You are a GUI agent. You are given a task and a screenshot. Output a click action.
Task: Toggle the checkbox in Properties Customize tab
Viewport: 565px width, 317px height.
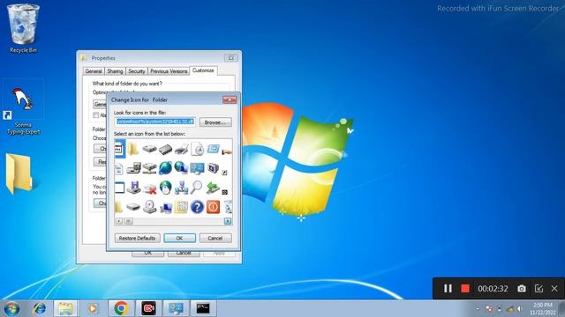(x=96, y=115)
